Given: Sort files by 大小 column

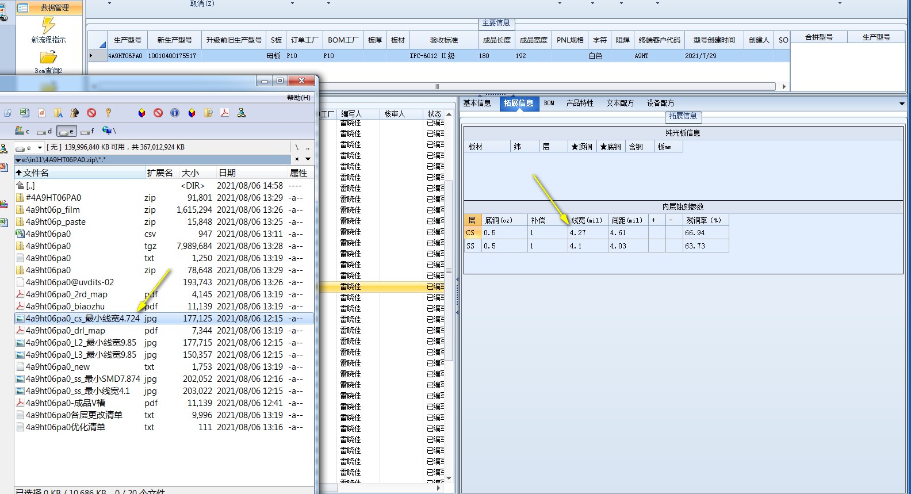Looking at the screenshot, I should (198, 173).
